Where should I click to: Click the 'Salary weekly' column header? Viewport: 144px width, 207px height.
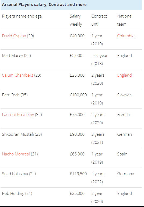(76, 20)
